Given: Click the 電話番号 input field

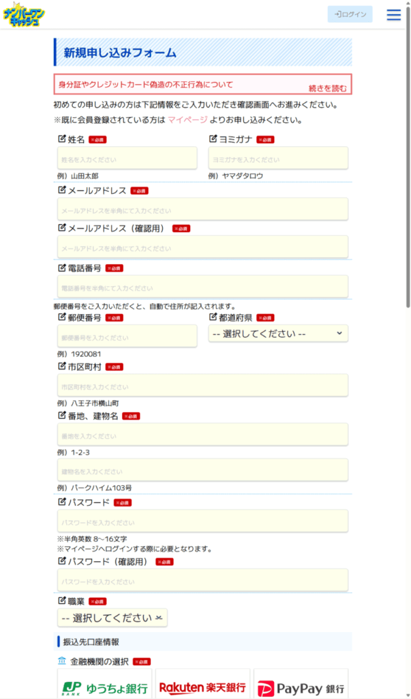Looking at the screenshot, I should (x=202, y=287).
